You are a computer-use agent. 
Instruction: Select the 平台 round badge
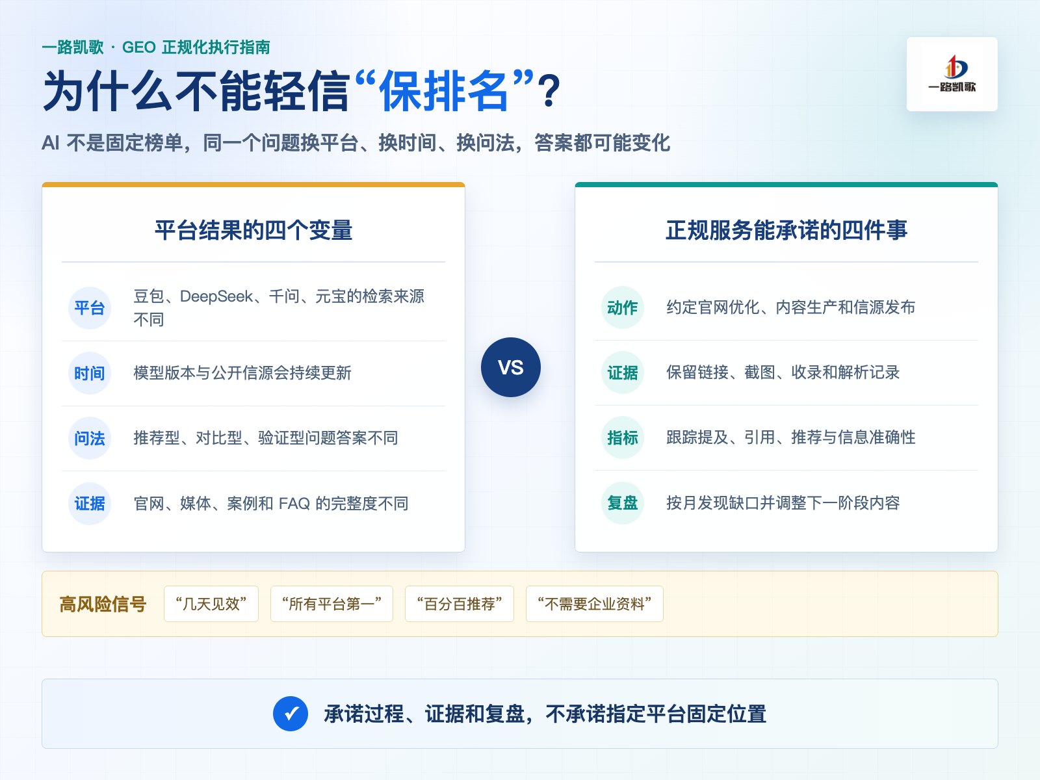click(90, 308)
